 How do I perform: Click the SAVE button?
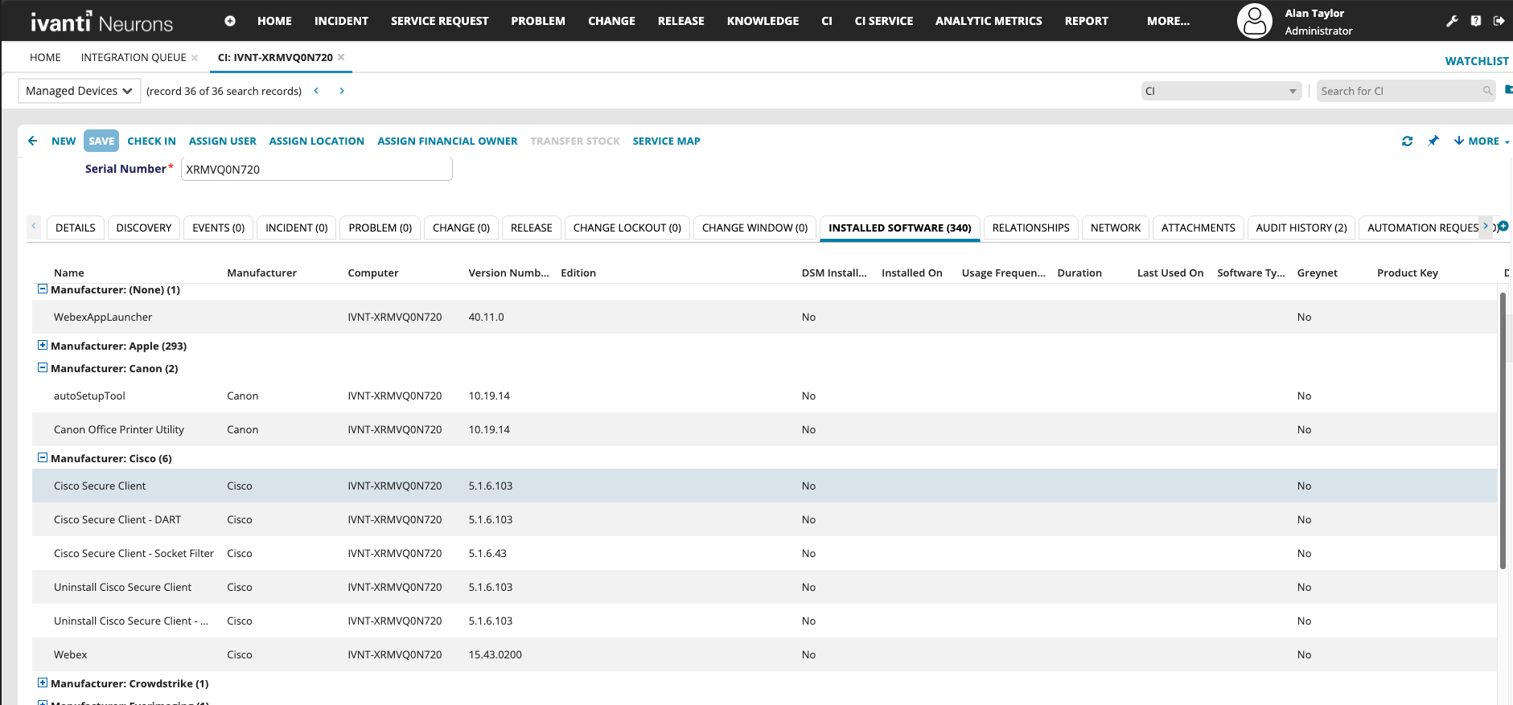[x=101, y=141]
